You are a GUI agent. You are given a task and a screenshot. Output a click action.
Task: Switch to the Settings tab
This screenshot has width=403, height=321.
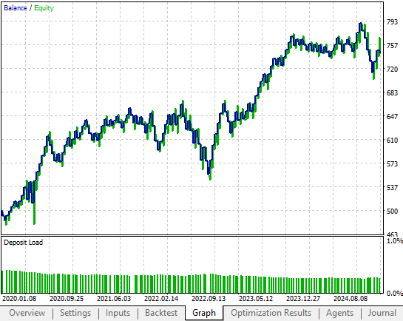pyautogui.click(x=75, y=313)
